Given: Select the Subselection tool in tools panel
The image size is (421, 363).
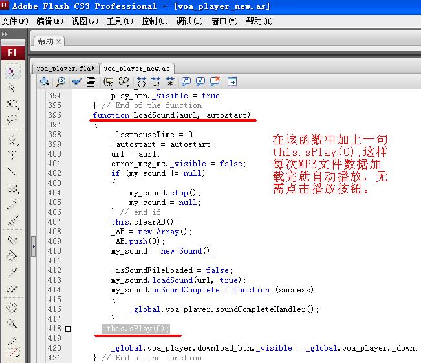Looking at the screenshot, I should click(12, 87).
